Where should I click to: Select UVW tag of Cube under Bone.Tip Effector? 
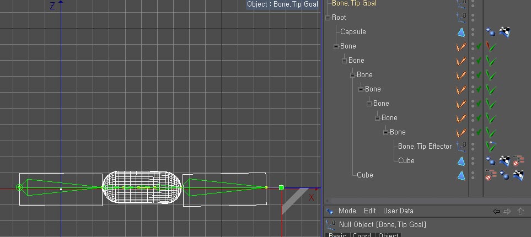point(505,161)
